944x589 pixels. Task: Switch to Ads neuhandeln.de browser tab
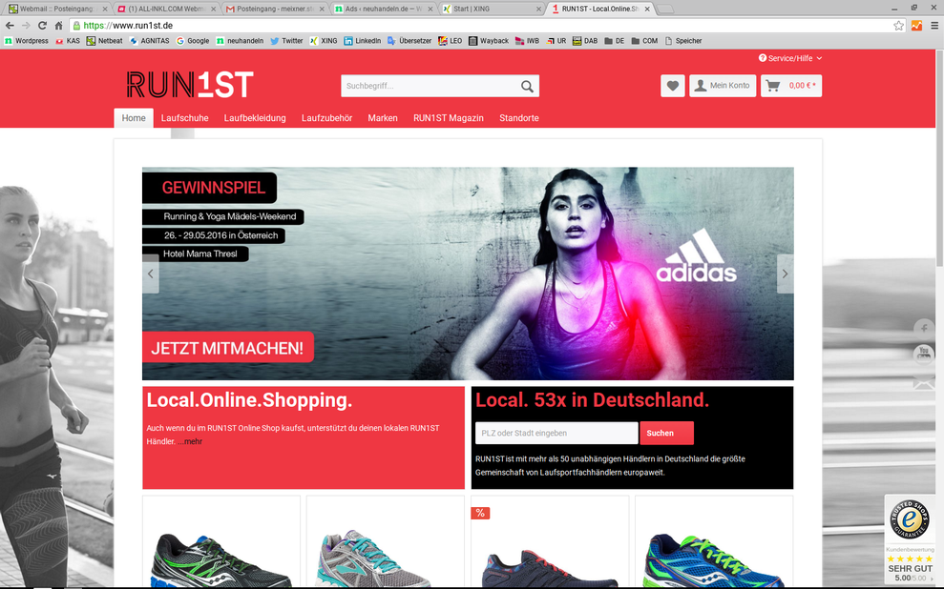tap(384, 9)
